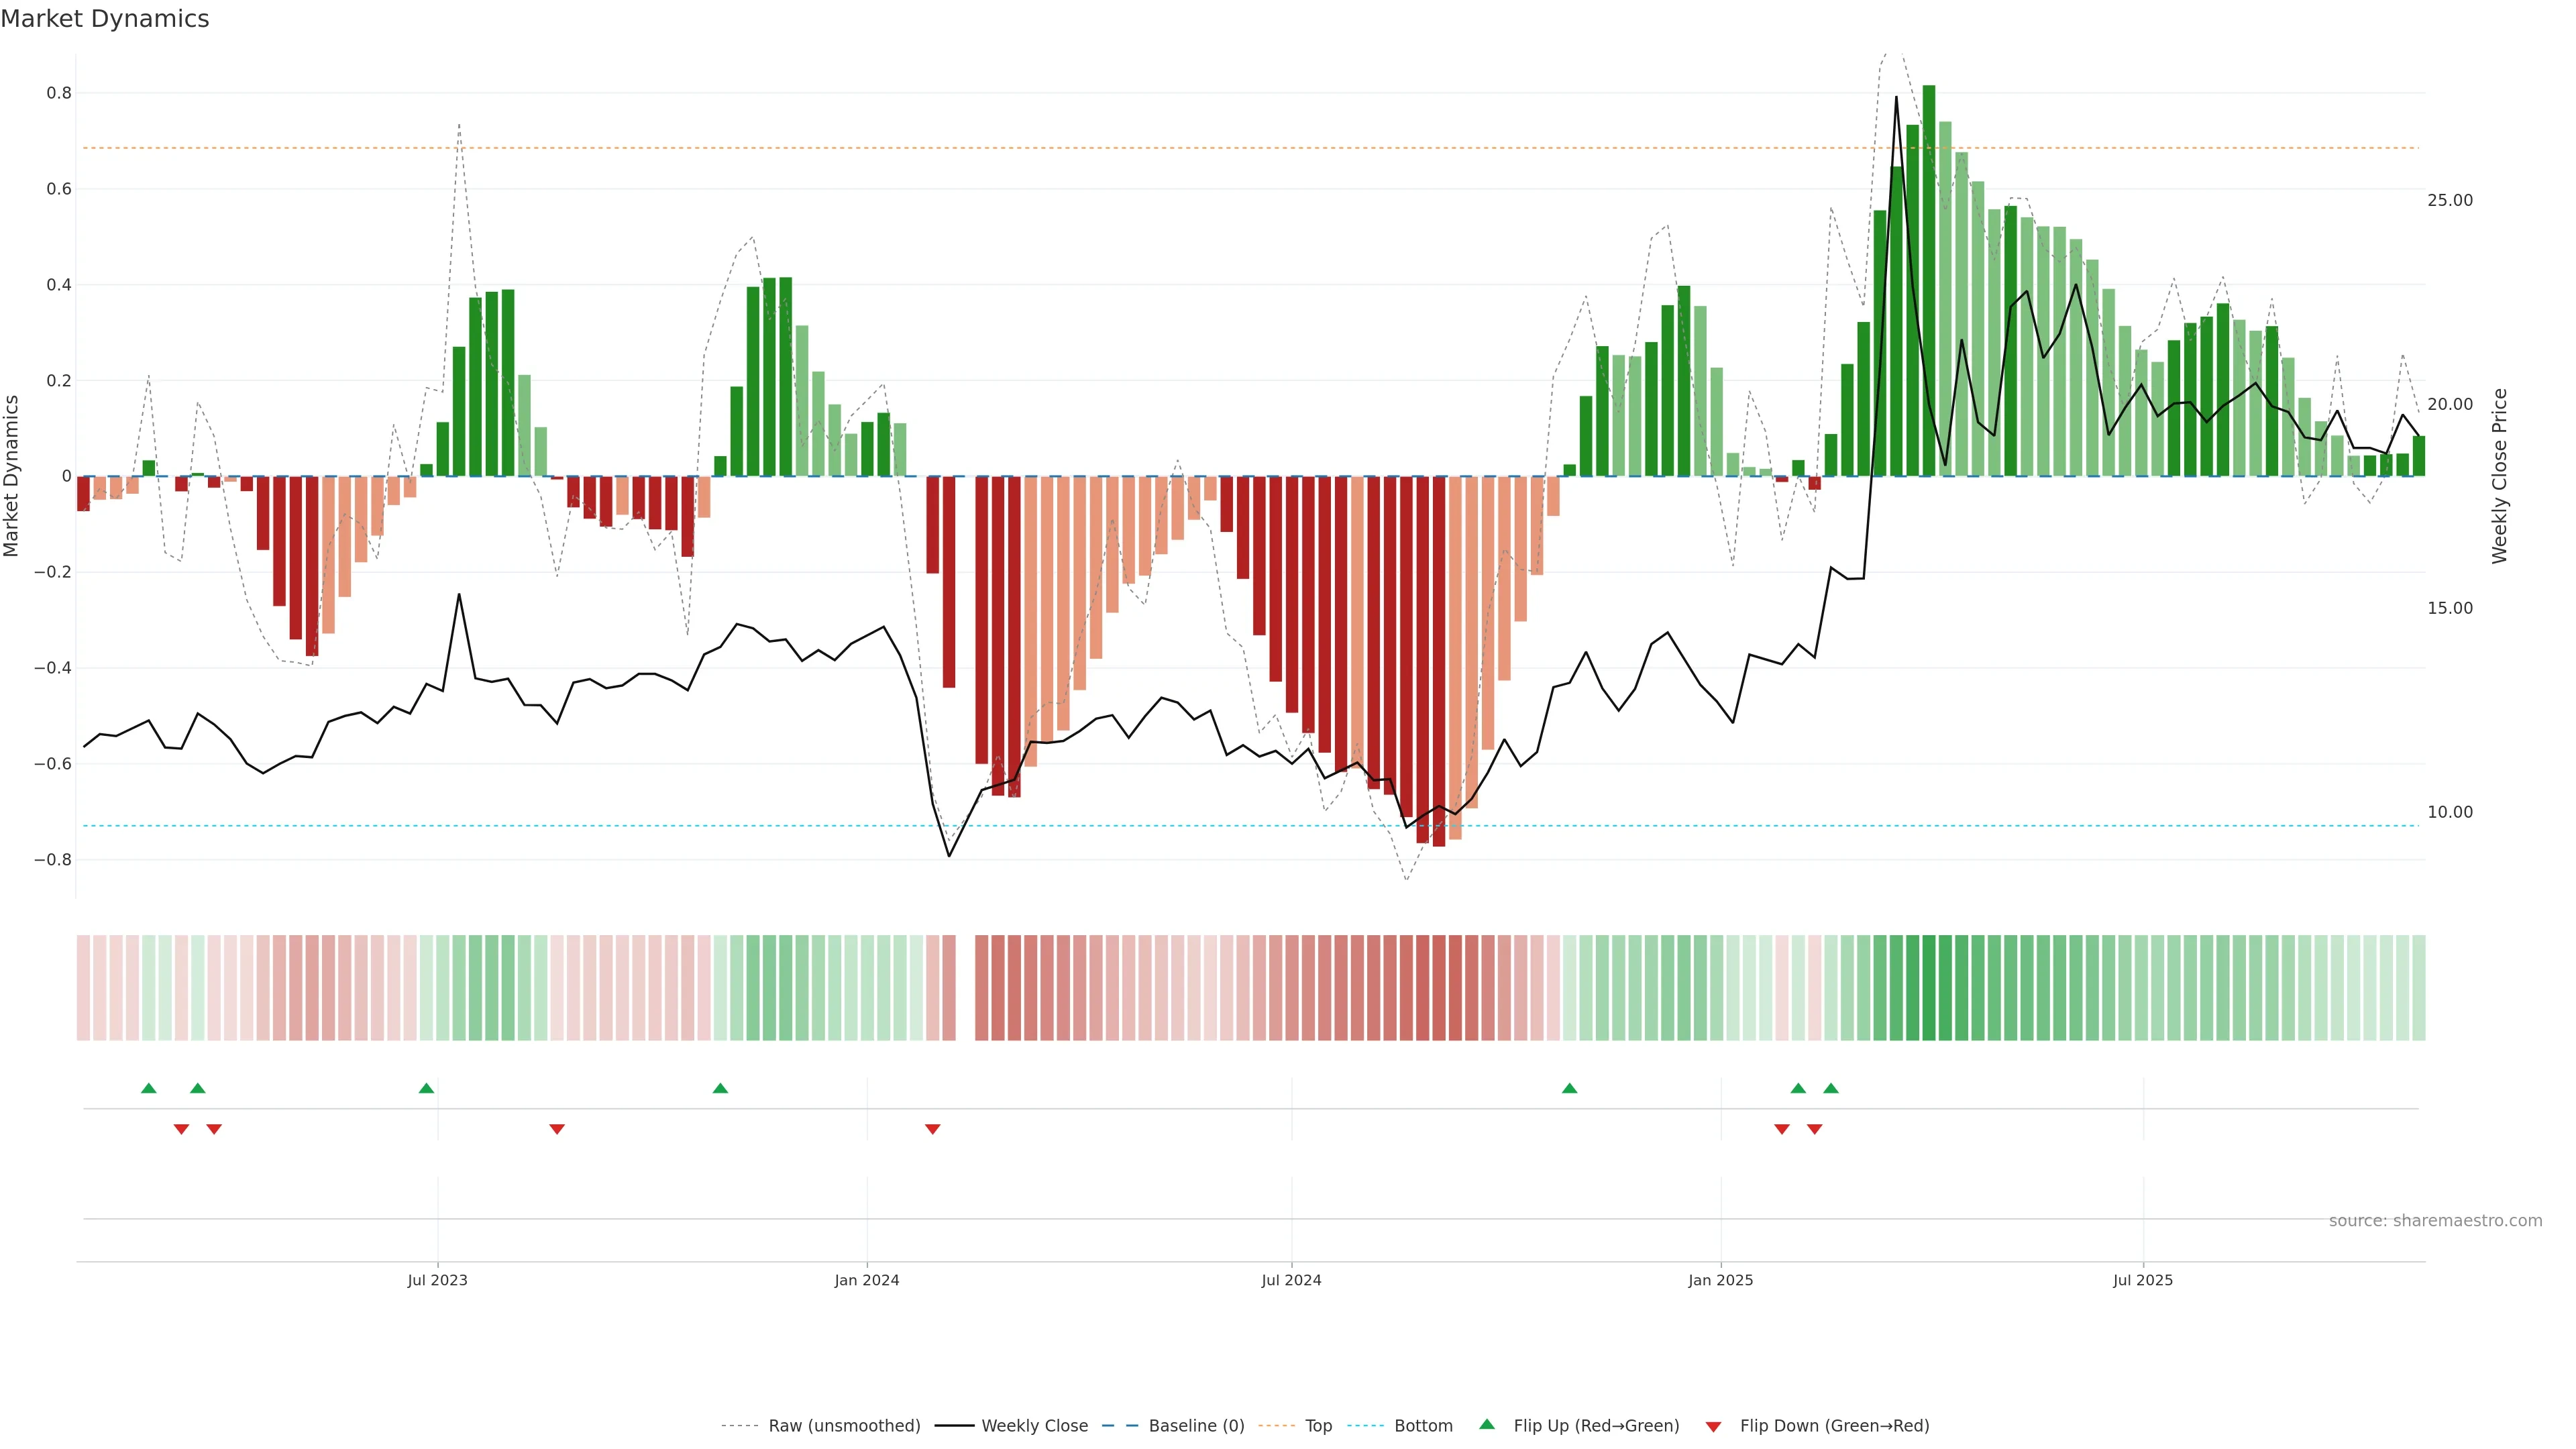The height and width of the screenshot is (1449, 2576).
Task: Click the Jul 2024 x-axis label
Action: coord(1291,1280)
